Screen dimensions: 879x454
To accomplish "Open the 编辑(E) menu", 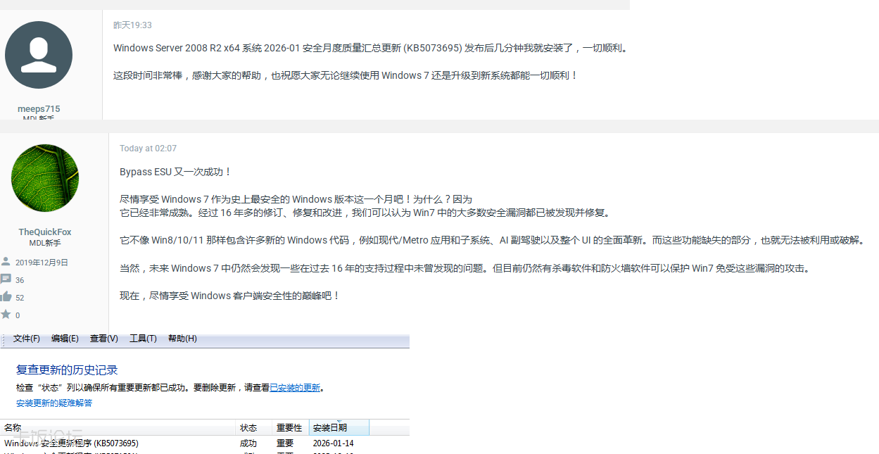I will pyautogui.click(x=65, y=339).
